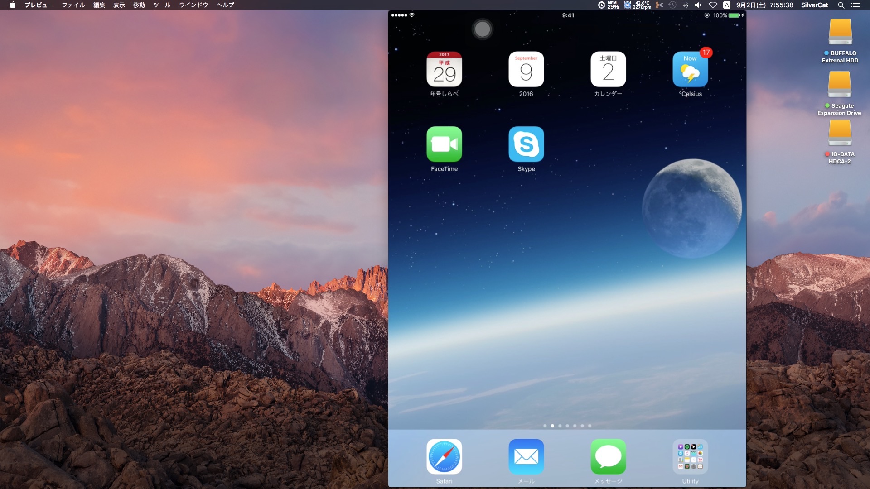This screenshot has height=489, width=870.
Task: Click the 9:41 iPad status bar clock
Action: click(568, 15)
